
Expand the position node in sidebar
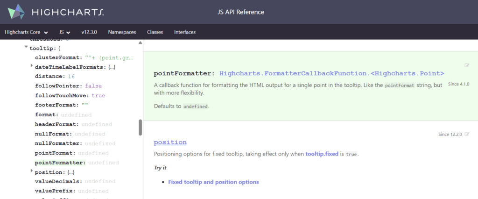(31, 171)
